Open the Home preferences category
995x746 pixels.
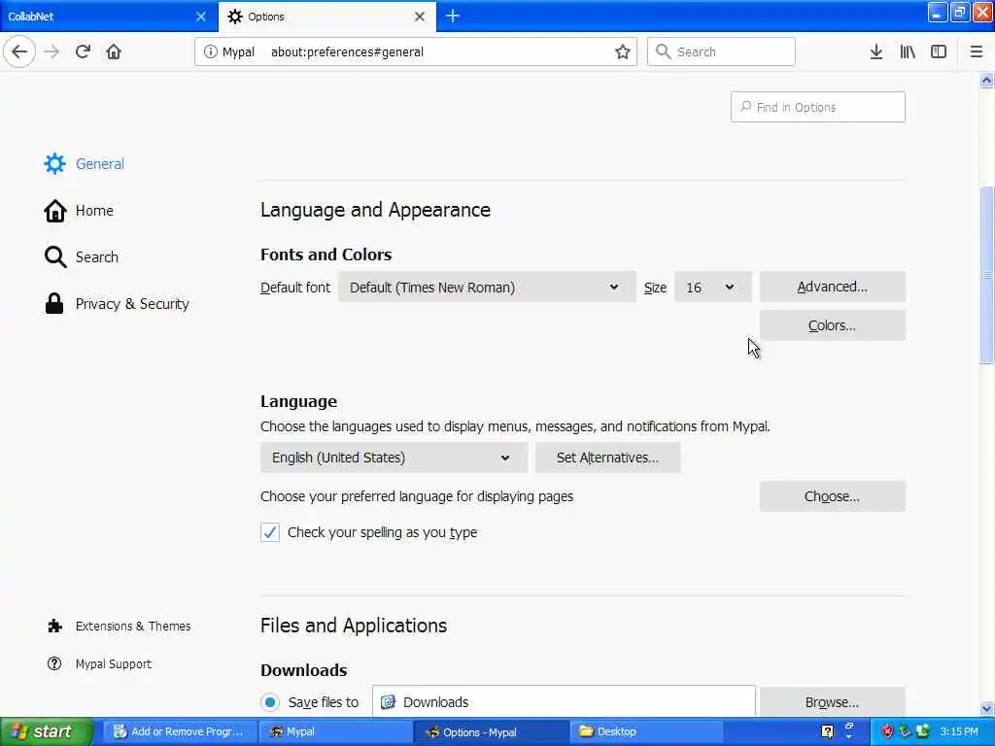(79, 211)
